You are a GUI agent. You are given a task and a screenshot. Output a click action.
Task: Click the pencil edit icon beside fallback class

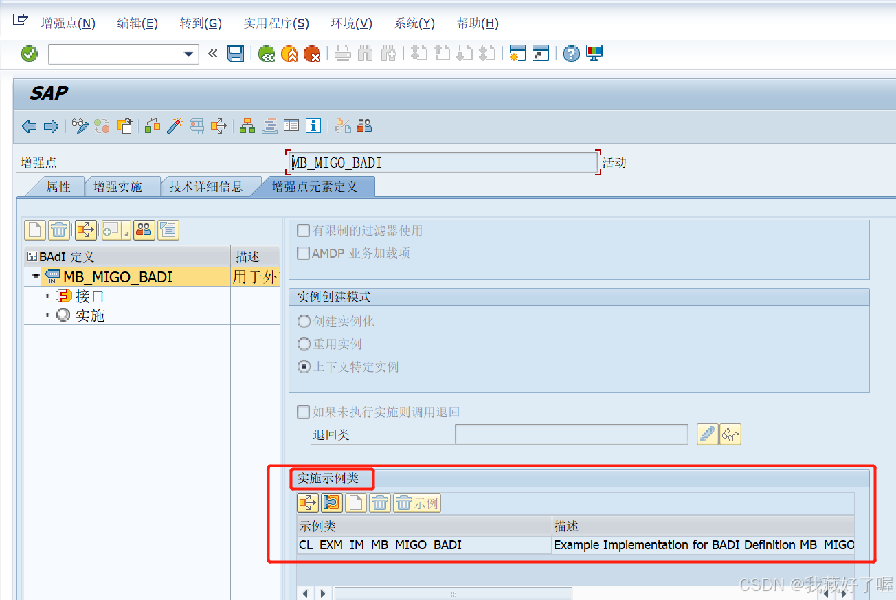tap(707, 434)
